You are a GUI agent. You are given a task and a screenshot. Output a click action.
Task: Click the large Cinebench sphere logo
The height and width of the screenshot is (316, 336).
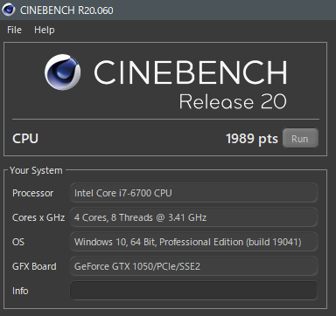pos(63,72)
